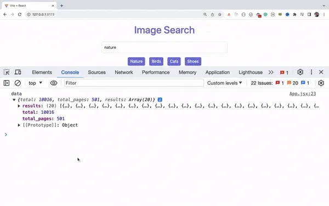Close the DevTools panel
Image resolution: width=329 pixels, height=206 pixels.
[321, 72]
